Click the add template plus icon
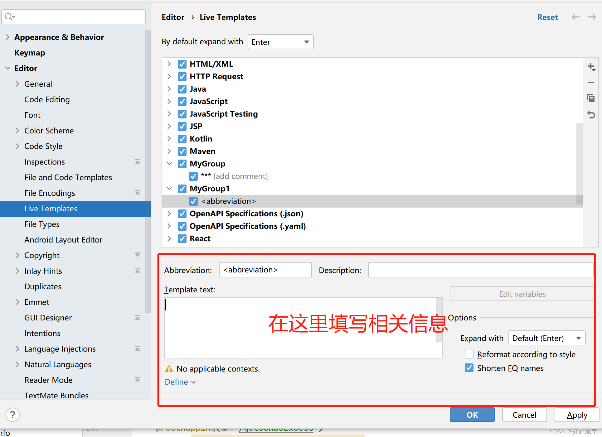602x437 pixels. pos(591,67)
